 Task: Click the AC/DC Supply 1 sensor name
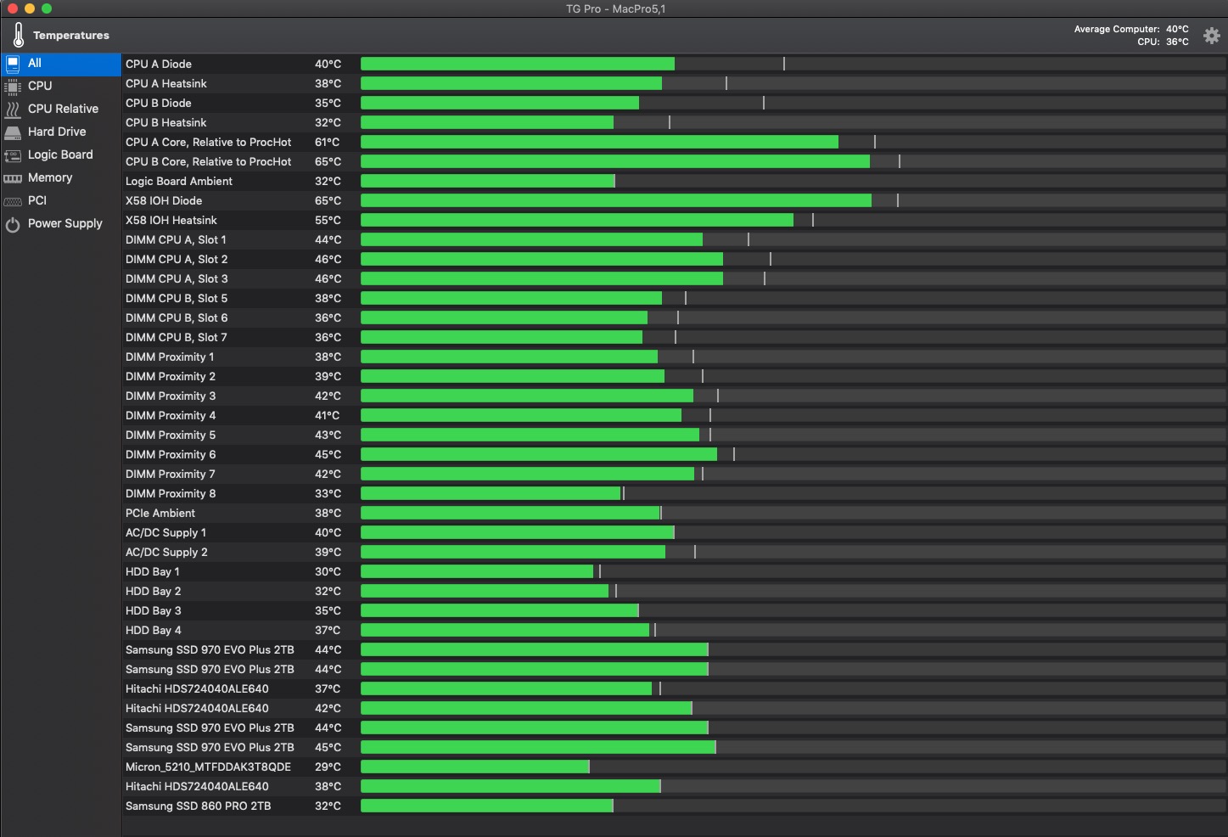click(165, 532)
